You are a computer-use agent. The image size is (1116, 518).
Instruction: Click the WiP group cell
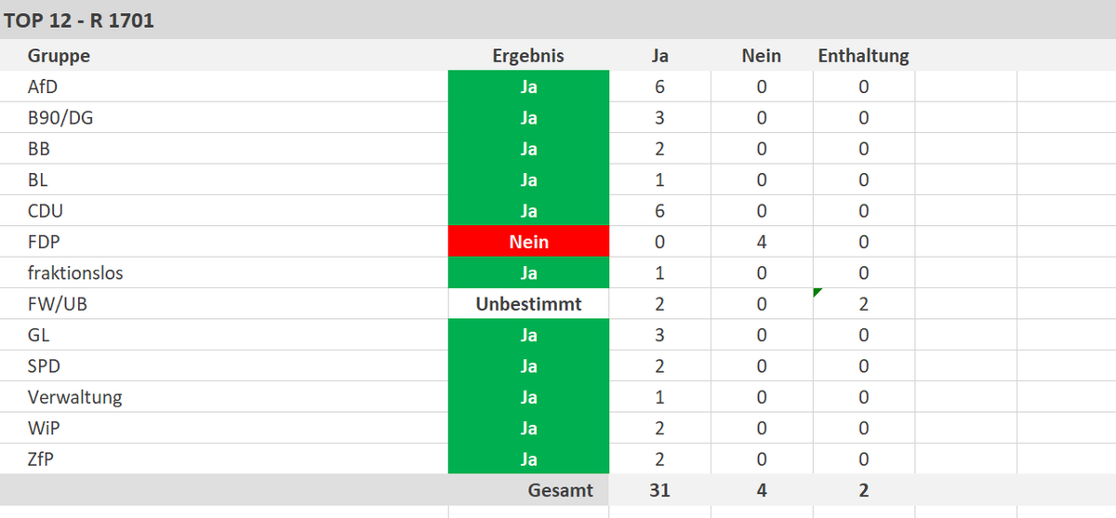(44, 428)
